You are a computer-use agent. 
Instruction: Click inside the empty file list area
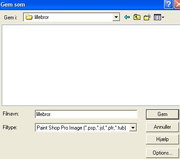91,65
